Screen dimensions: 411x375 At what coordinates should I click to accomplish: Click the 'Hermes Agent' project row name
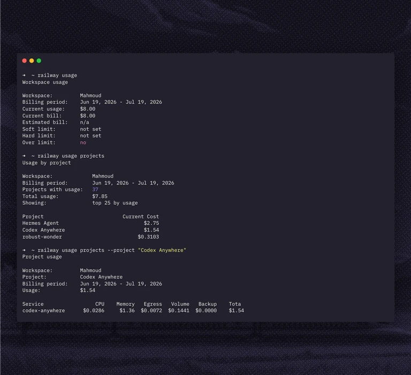click(40, 223)
